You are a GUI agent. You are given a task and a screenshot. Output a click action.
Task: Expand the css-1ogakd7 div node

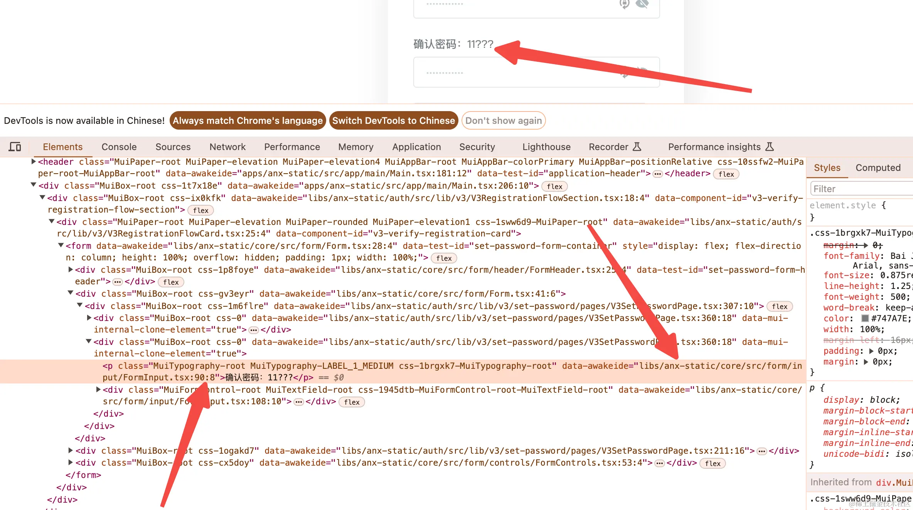[71, 450]
